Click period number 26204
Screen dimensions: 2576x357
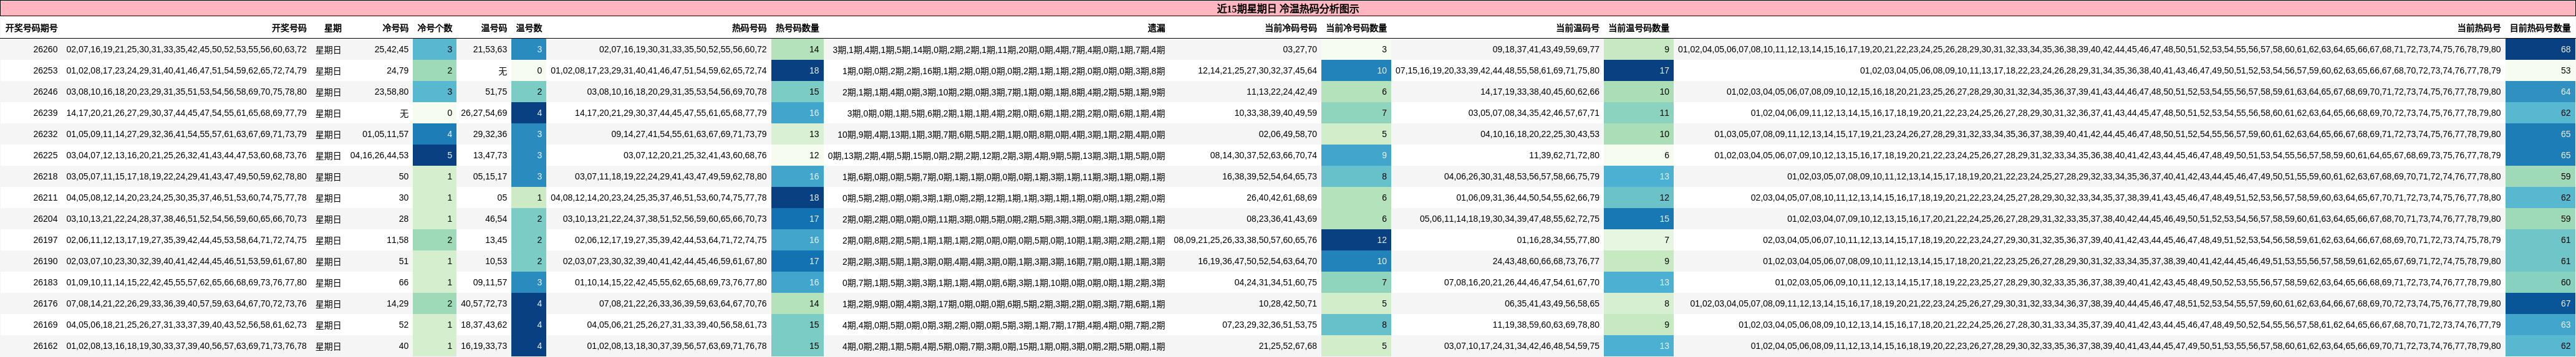45,219
